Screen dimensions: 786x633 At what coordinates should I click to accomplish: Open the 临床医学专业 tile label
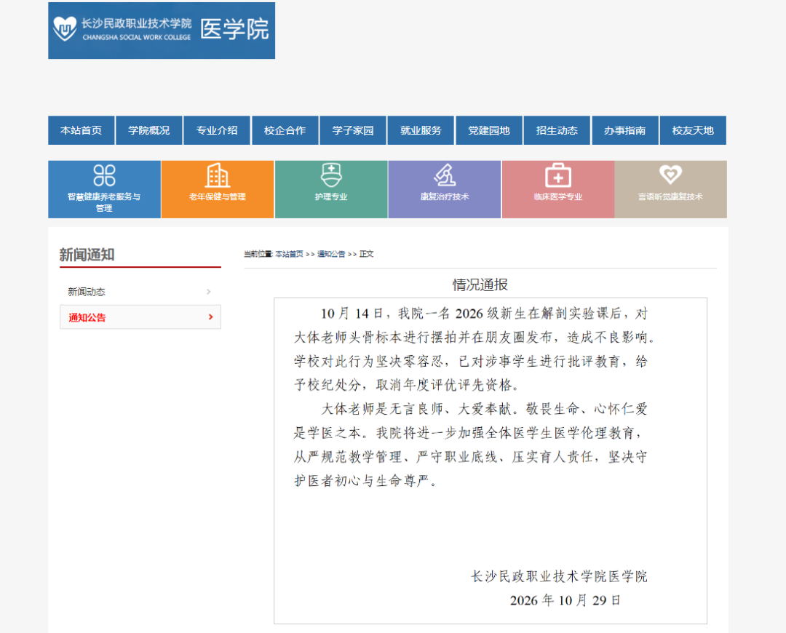point(558,196)
